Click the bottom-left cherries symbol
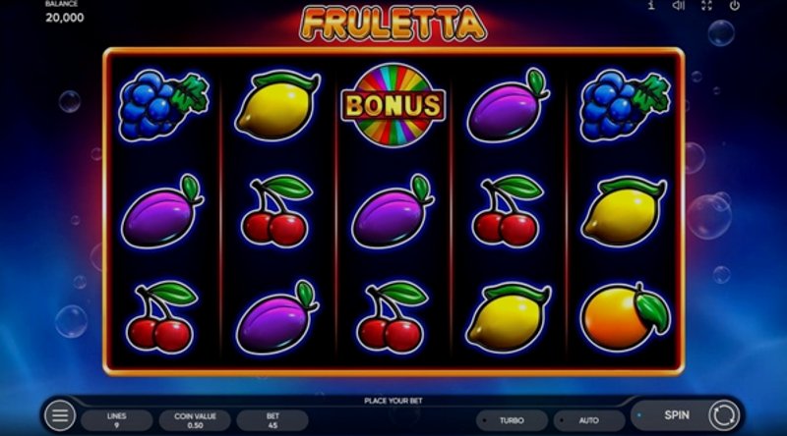Screen dimensions: 787x436 coord(161,317)
